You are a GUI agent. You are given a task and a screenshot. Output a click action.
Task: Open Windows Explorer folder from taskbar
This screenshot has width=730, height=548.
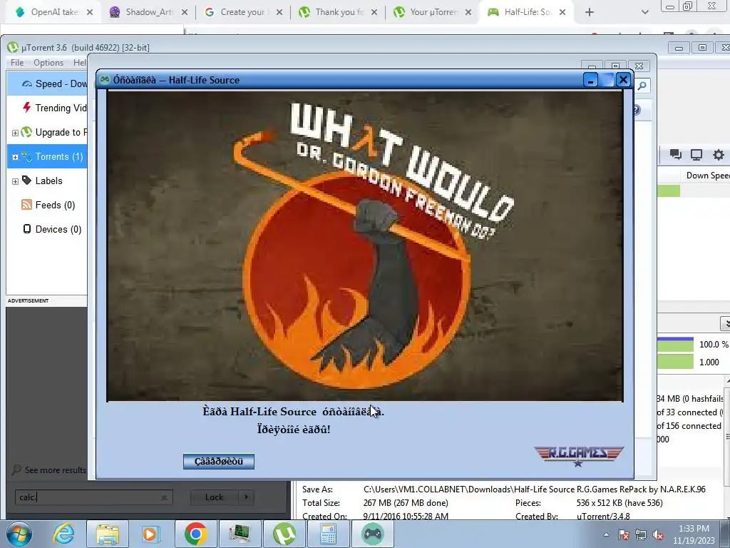(108, 534)
